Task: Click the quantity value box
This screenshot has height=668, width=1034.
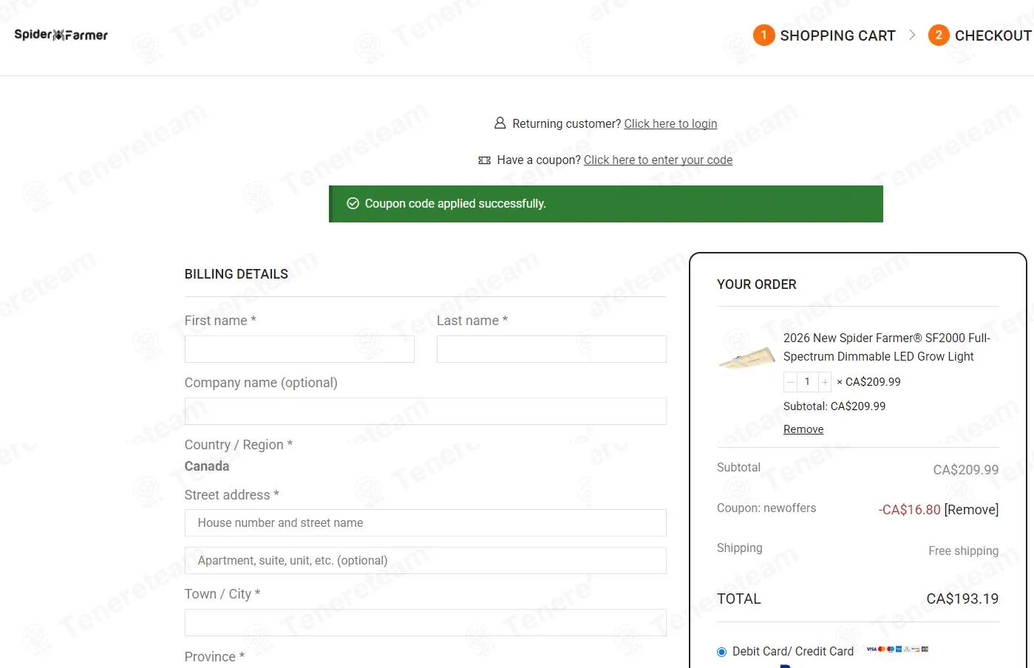Action: (807, 382)
